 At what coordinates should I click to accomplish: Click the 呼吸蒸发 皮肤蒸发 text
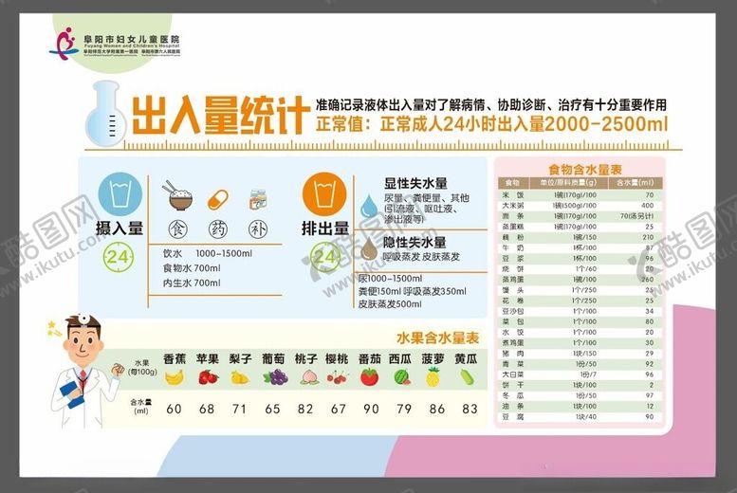(422, 257)
